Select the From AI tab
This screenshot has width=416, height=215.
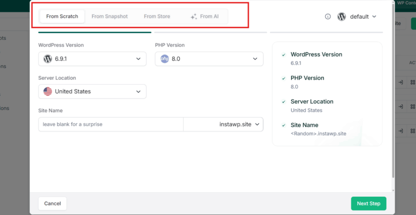coord(205,16)
